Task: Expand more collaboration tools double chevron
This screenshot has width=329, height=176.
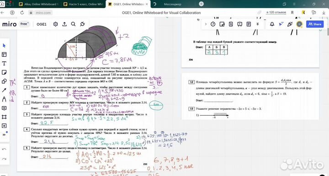Action: coord(258,24)
